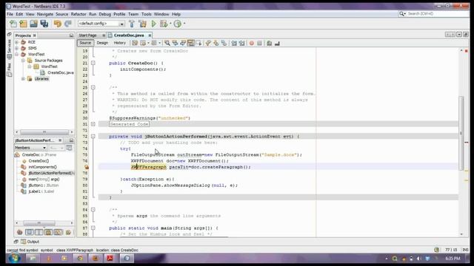This screenshot has width=474, height=266.
Task: Collapse the WordTest project node
Action: click(x=17, y=54)
